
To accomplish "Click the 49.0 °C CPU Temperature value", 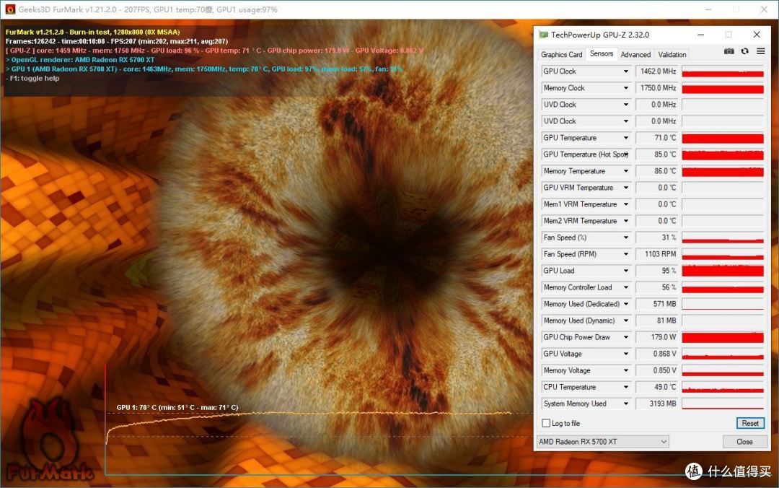I will (x=657, y=387).
